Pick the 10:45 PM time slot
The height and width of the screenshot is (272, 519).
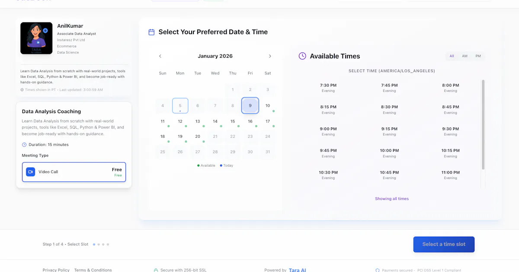click(389, 175)
